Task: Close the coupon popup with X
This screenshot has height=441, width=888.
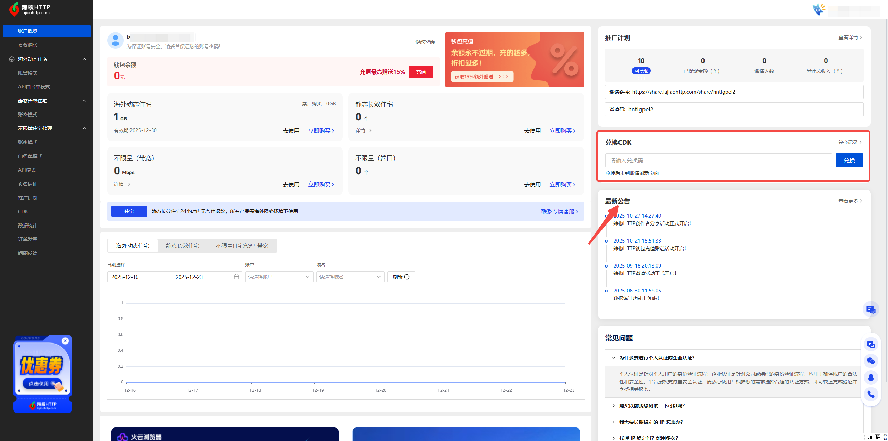Action: pos(65,341)
